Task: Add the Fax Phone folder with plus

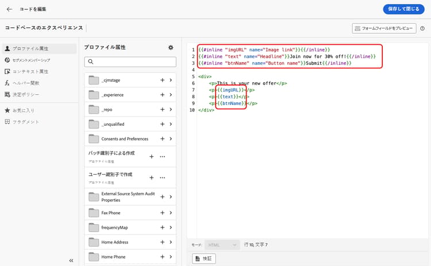Action: tap(163, 213)
